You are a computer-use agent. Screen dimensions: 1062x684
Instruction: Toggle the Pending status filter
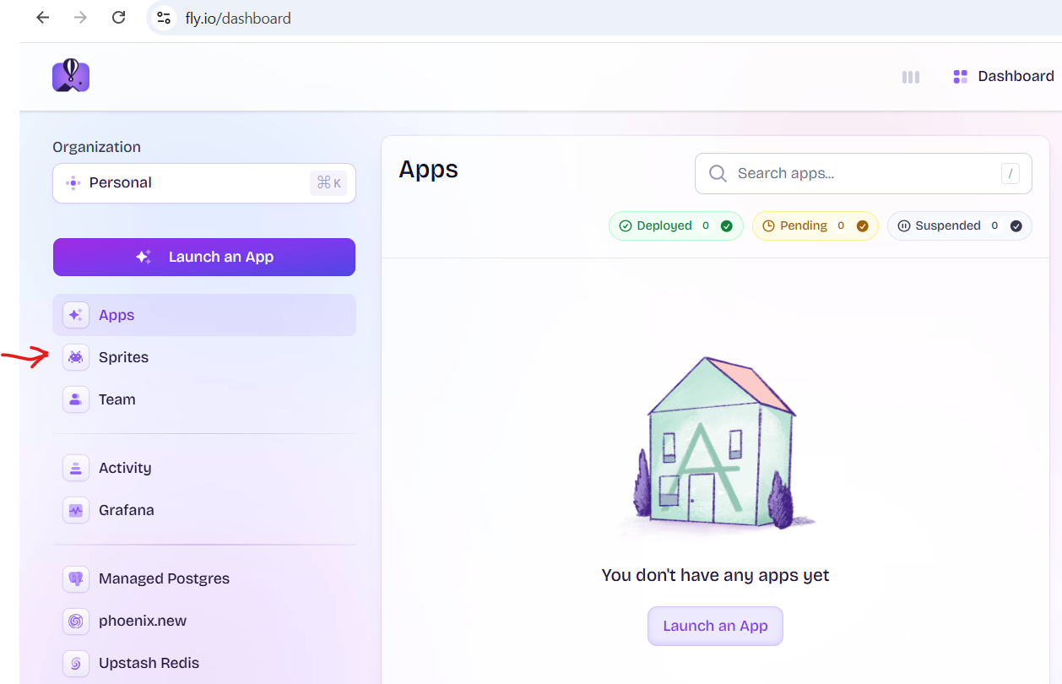point(815,225)
